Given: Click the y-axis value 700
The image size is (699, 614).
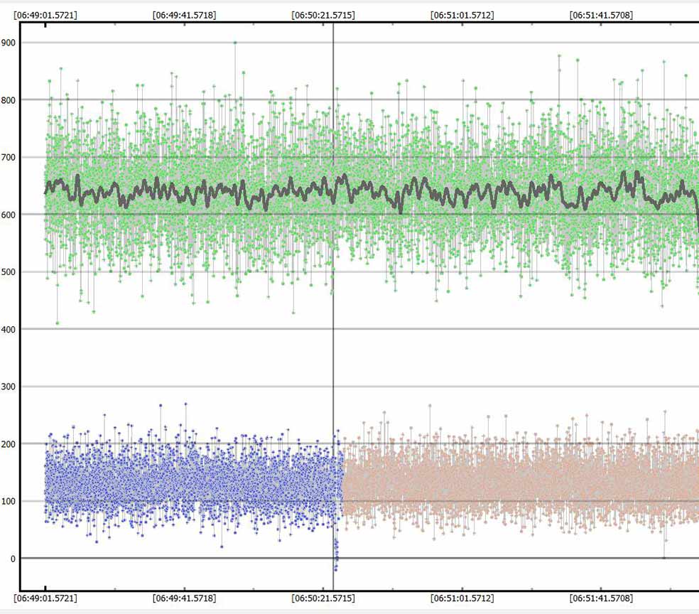Looking at the screenshot, I should pos(8,157).
